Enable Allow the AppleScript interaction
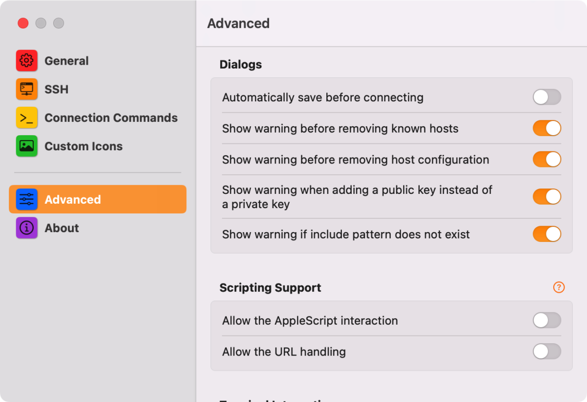 (547, 320)
